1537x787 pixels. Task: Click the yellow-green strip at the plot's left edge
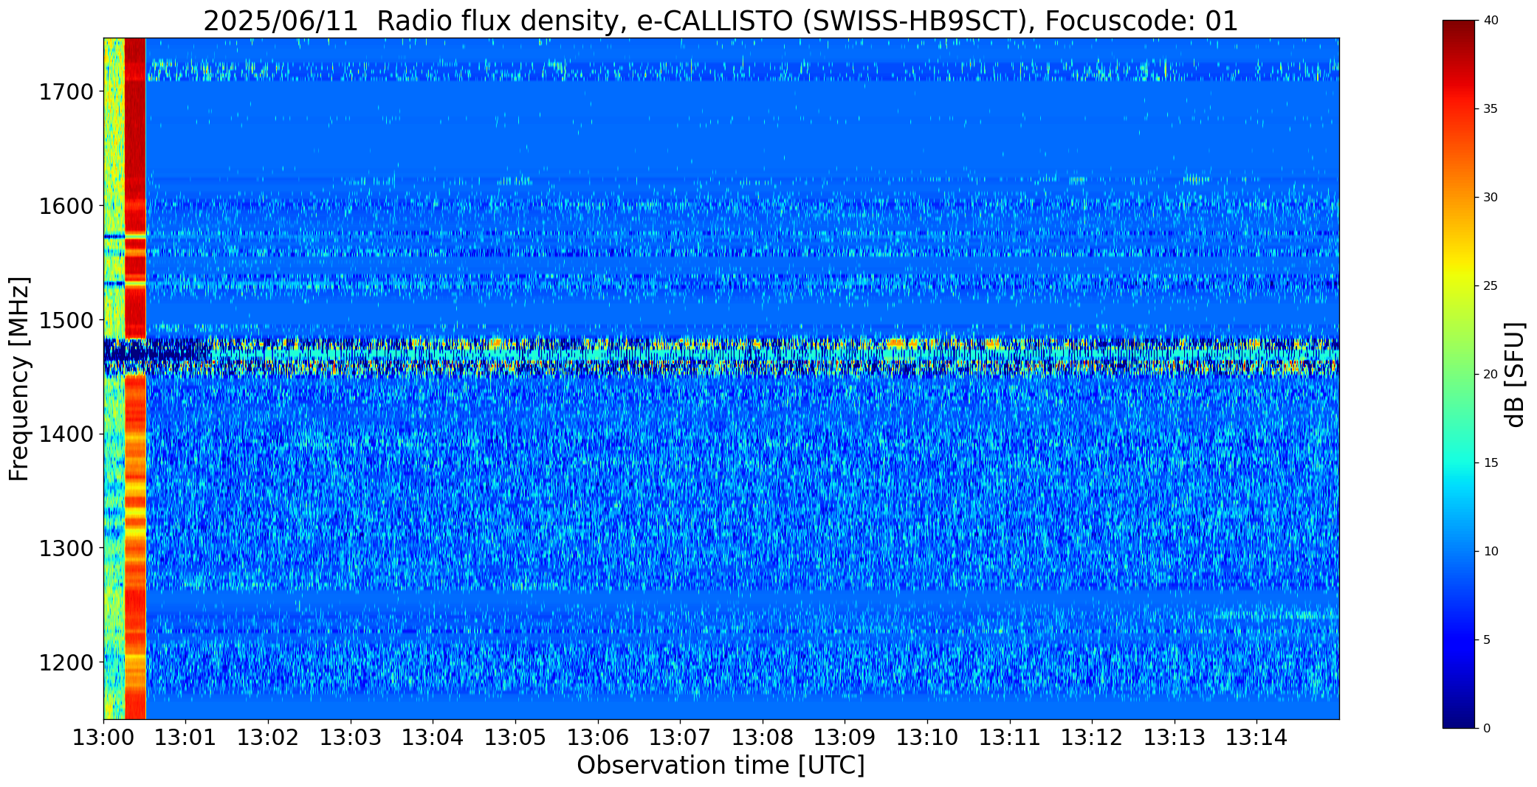(114, 378)
